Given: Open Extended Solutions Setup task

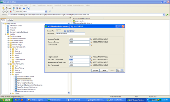Looking at the screenshot, I should [x=25, y=92].
